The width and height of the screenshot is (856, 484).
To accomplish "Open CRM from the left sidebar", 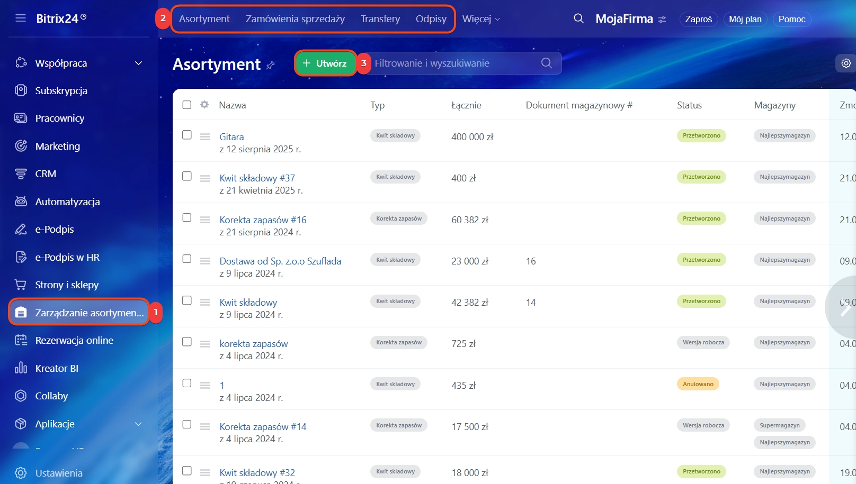I will (46, 174).
